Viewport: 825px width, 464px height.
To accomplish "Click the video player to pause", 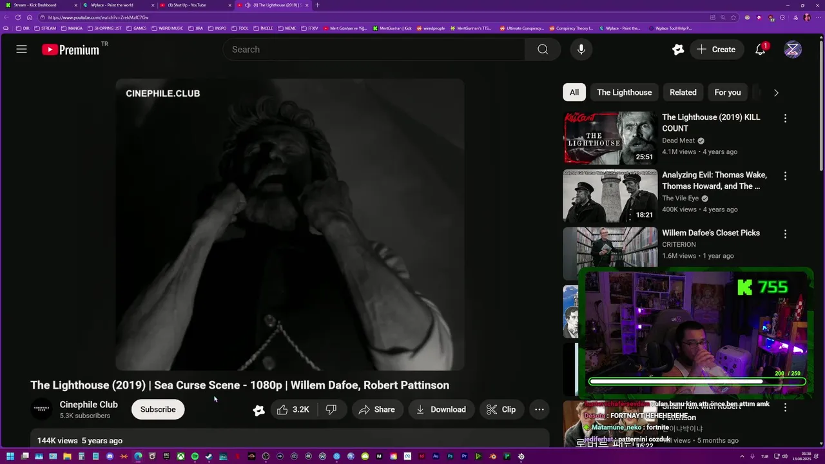I will [x=290, y=225].
